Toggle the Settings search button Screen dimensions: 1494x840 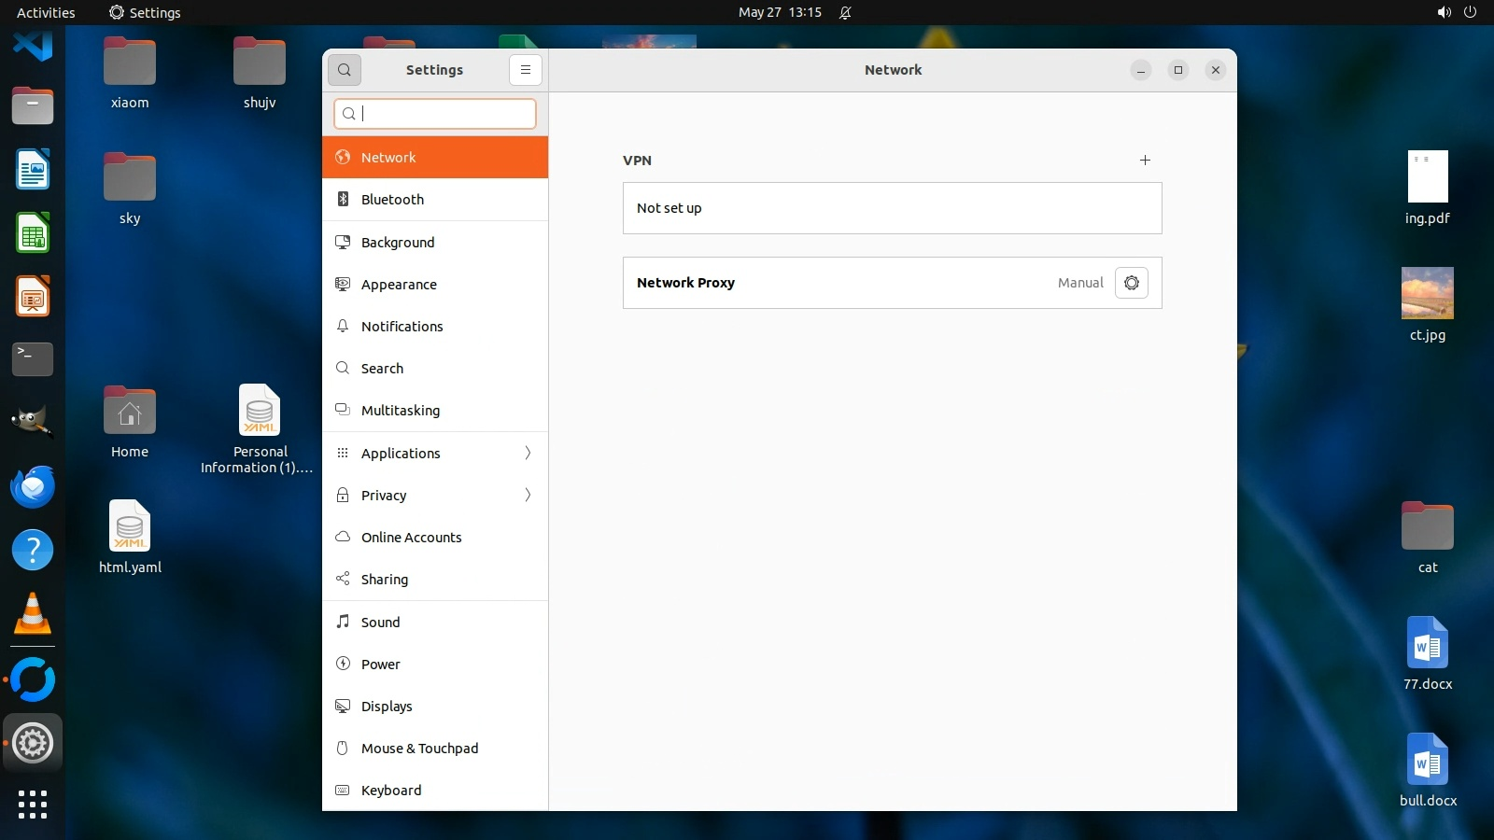click(x=345, y=70)
